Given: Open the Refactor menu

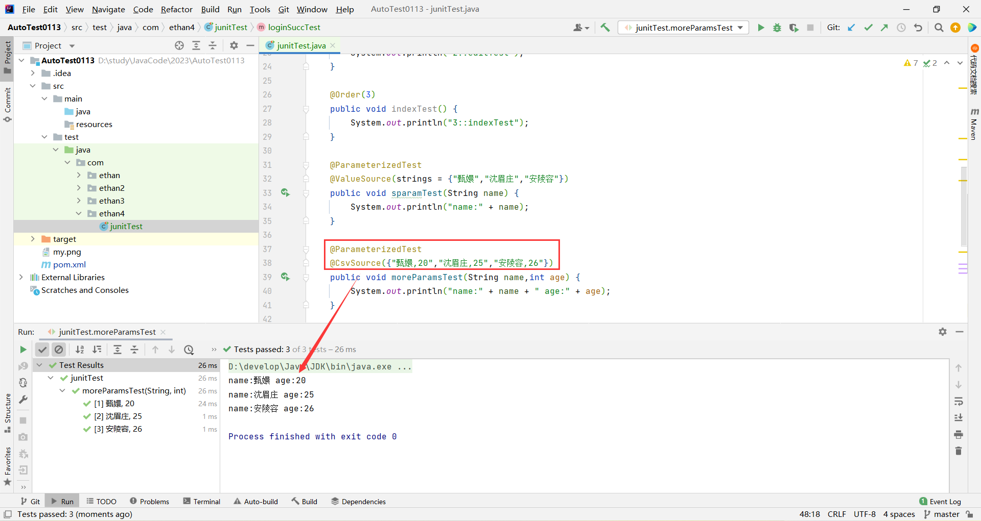Looking at the screenshot, I should [x=176, y=9].
